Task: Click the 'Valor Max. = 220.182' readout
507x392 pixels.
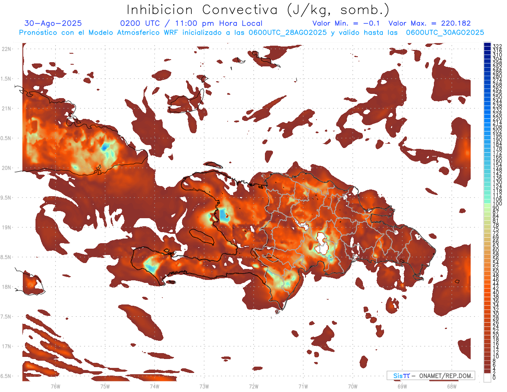Action: point(430,23)
